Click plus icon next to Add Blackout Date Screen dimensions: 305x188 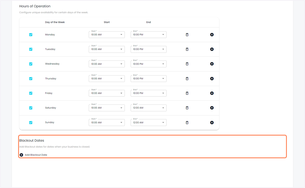point(21,155)
